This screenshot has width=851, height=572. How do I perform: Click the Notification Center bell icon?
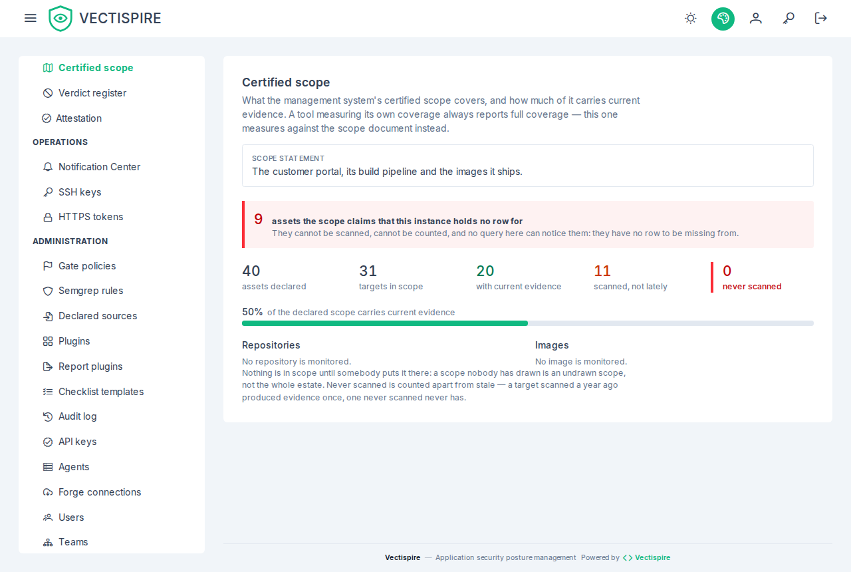point(48,167)
